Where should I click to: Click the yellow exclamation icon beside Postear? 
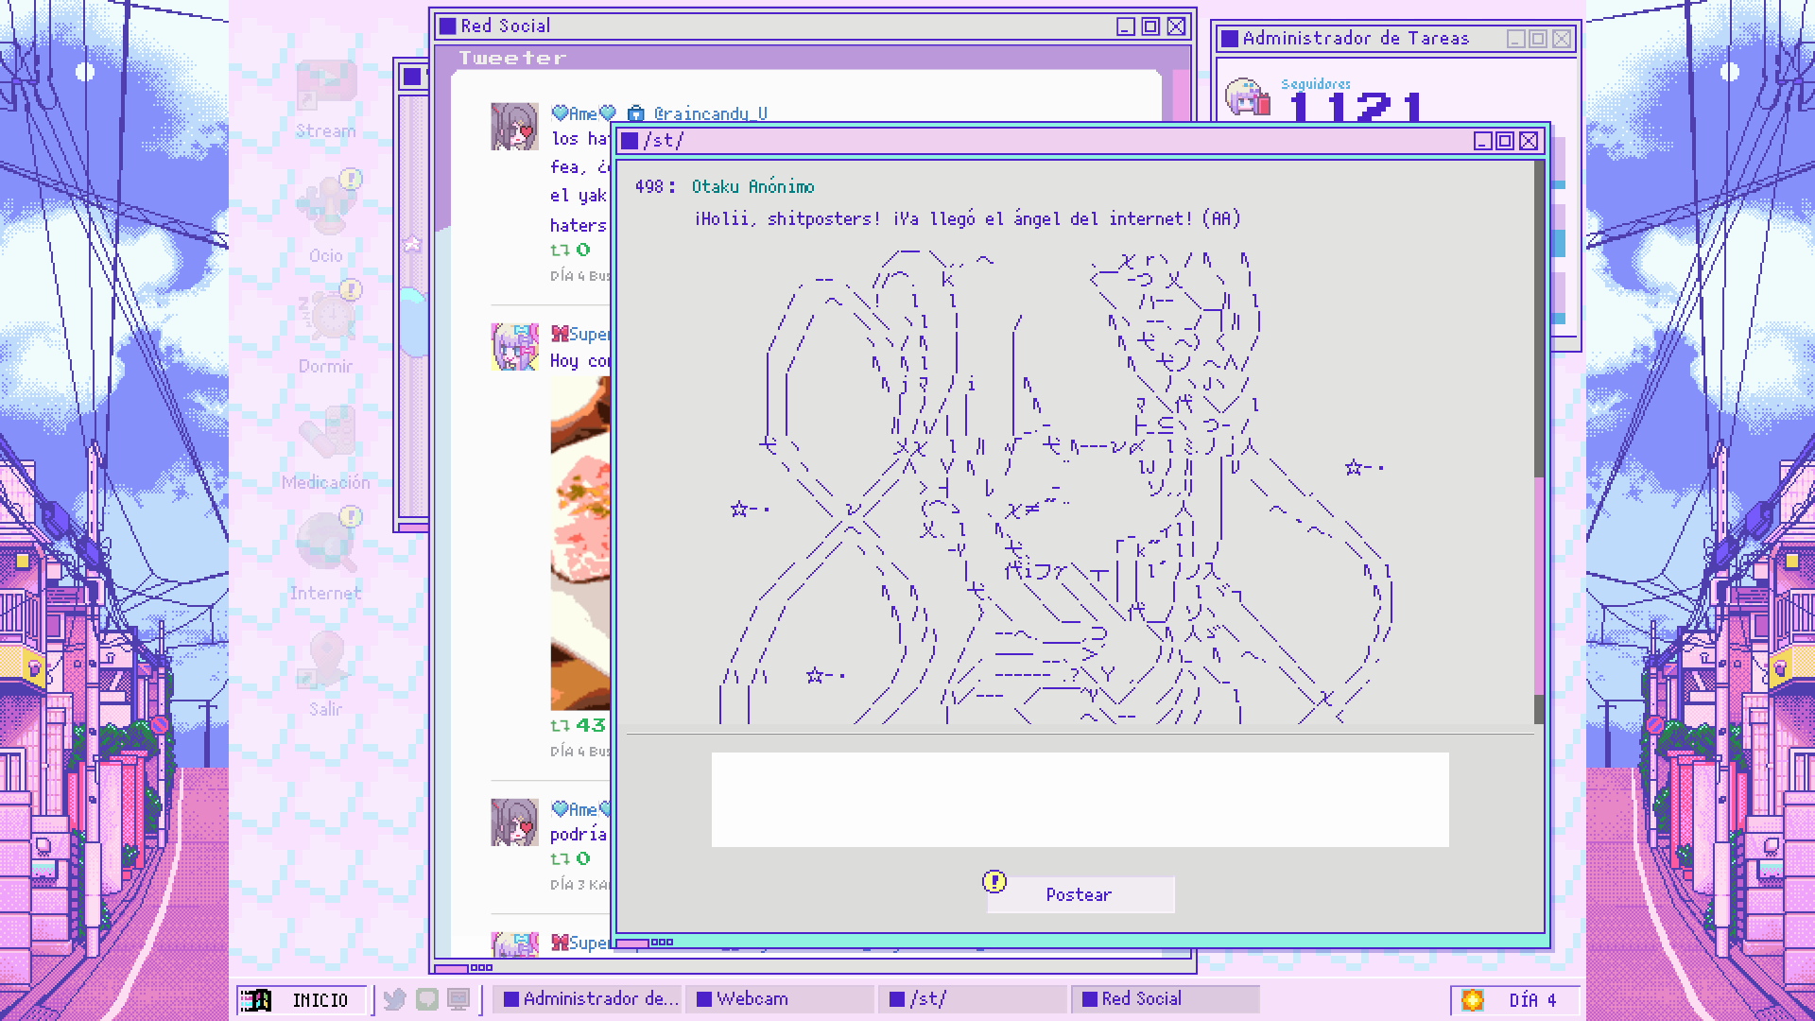pos(994,882)
